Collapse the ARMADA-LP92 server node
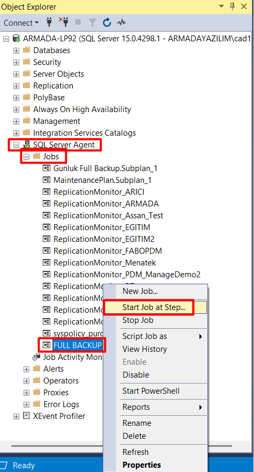Image resolution: width=254 pixels, height=472 pixels. [6, 39]
